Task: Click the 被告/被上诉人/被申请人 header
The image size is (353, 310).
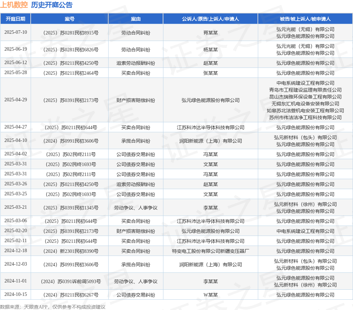Action: (305, 19)
